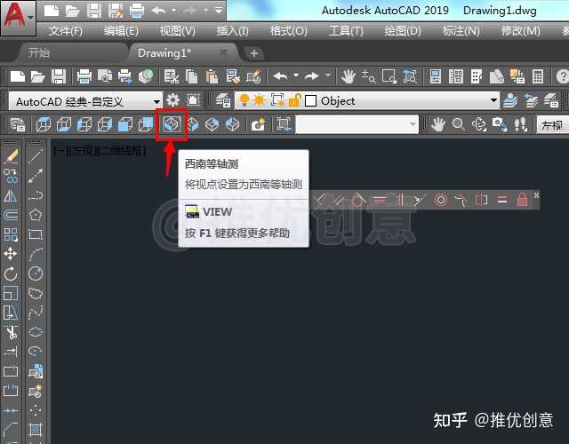Open the [左视] view viewport control

click(84, 152)
